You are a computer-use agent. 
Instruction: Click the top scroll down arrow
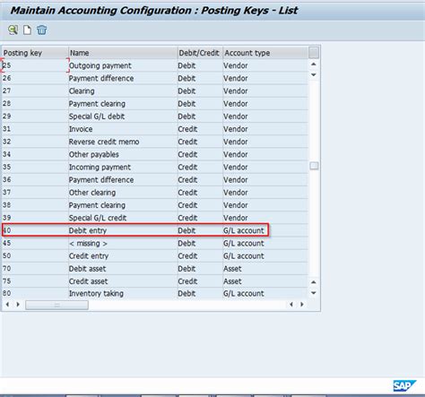tap(314, 74)
